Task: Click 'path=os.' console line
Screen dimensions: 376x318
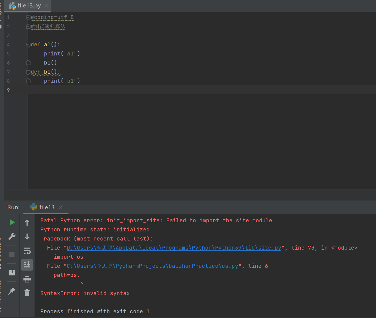Action: 67,275
